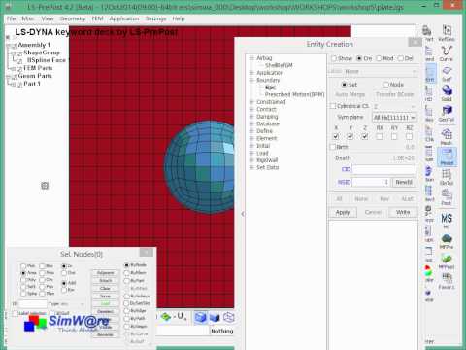Toggle the Cylindrical CS checkbox

pyautogui.click(x=333, y=106)
